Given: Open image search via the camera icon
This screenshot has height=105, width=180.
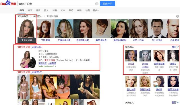Looking at the screenshot, I should pos(97,4).
